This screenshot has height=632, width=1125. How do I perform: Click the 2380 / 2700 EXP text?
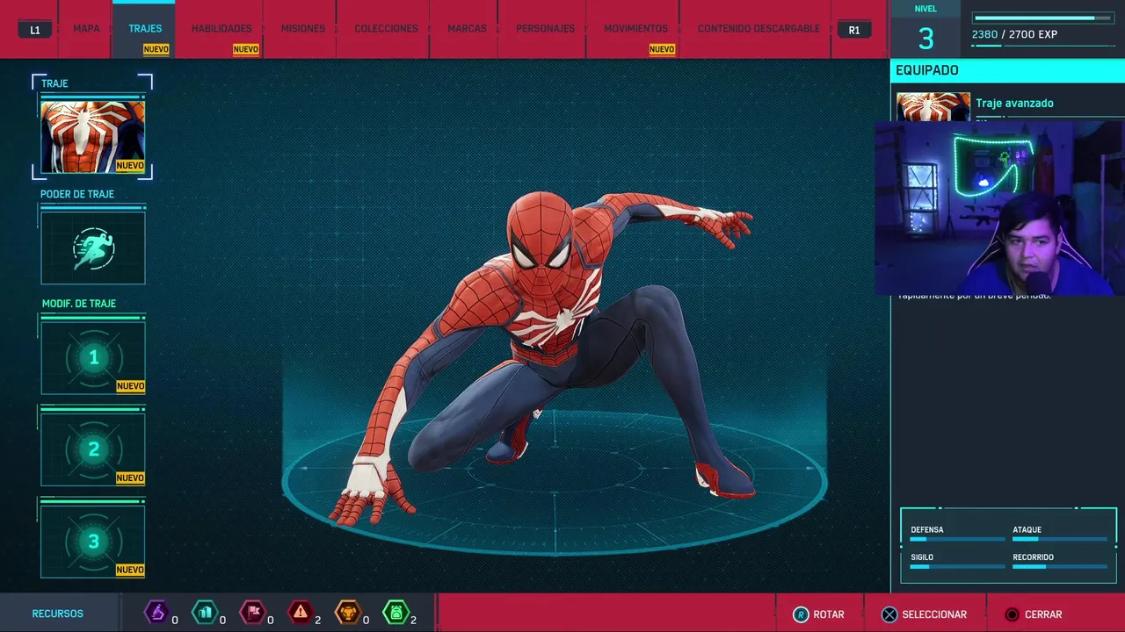[x=1014, y=35]
